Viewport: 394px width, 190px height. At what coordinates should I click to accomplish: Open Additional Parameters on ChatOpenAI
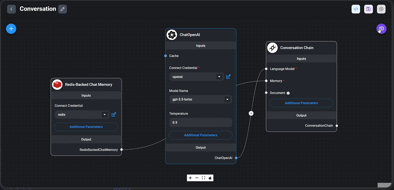pos(200,135)
